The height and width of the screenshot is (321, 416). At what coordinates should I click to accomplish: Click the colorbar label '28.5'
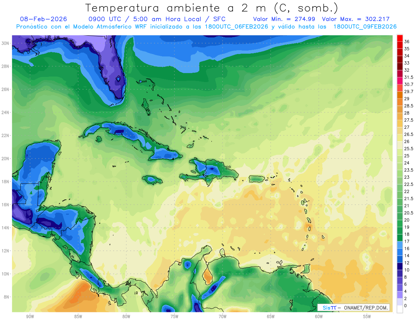[x=409, y=106]
